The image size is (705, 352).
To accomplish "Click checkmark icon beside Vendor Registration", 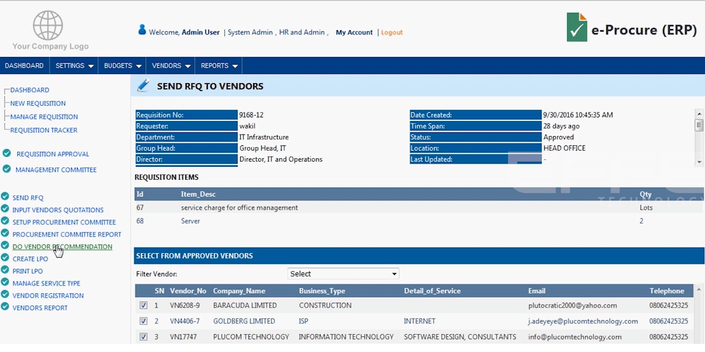I will pos(5,294).
